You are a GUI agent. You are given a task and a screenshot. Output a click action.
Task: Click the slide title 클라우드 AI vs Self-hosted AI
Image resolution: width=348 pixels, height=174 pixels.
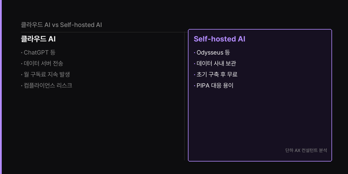pos(61,25)
